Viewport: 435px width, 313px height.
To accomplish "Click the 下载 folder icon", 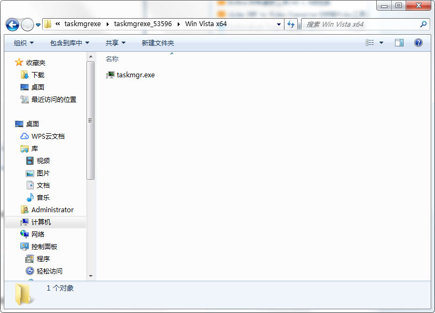I will 25,75.
